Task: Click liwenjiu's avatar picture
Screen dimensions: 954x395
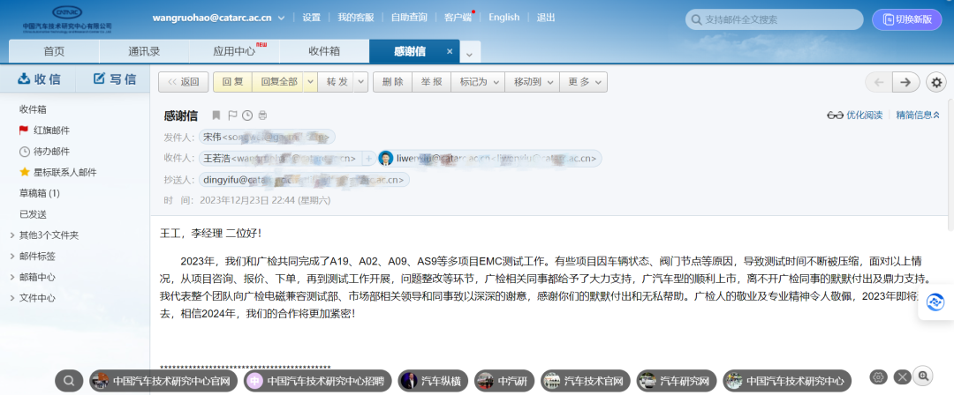Action: pos(386,159)
